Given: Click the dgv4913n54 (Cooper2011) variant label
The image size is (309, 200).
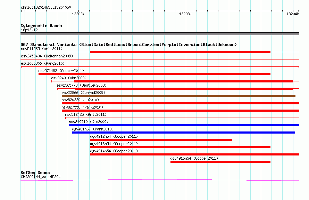Looking at the screenshot, I should [114, 144].
